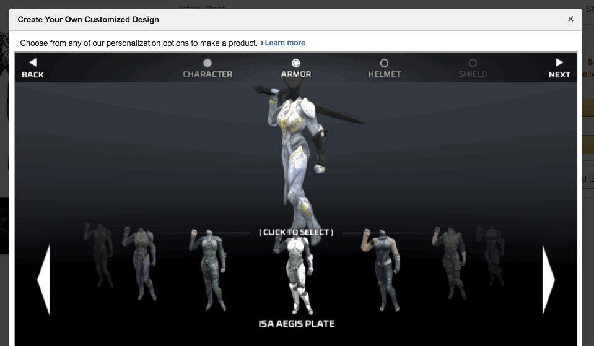This screenshot has width=594, height=346.
Task: Click the CLICK TO SELECT prompt
Action: 296,233
